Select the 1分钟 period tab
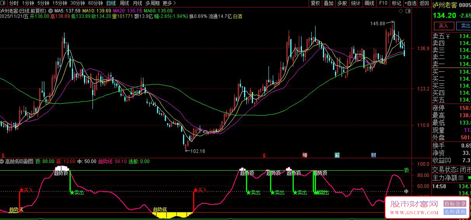 tap(28, 3)
